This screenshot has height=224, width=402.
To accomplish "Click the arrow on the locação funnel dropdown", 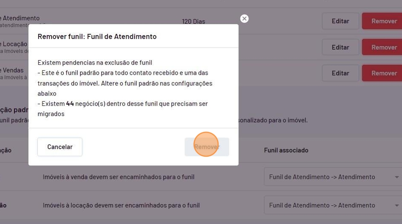I will click(396, 205).
